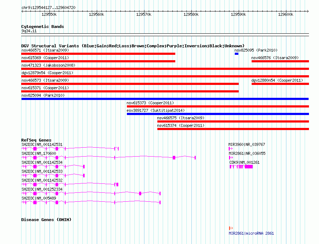Select the CDK9 exon block glyph

click(x=241, y=167)
